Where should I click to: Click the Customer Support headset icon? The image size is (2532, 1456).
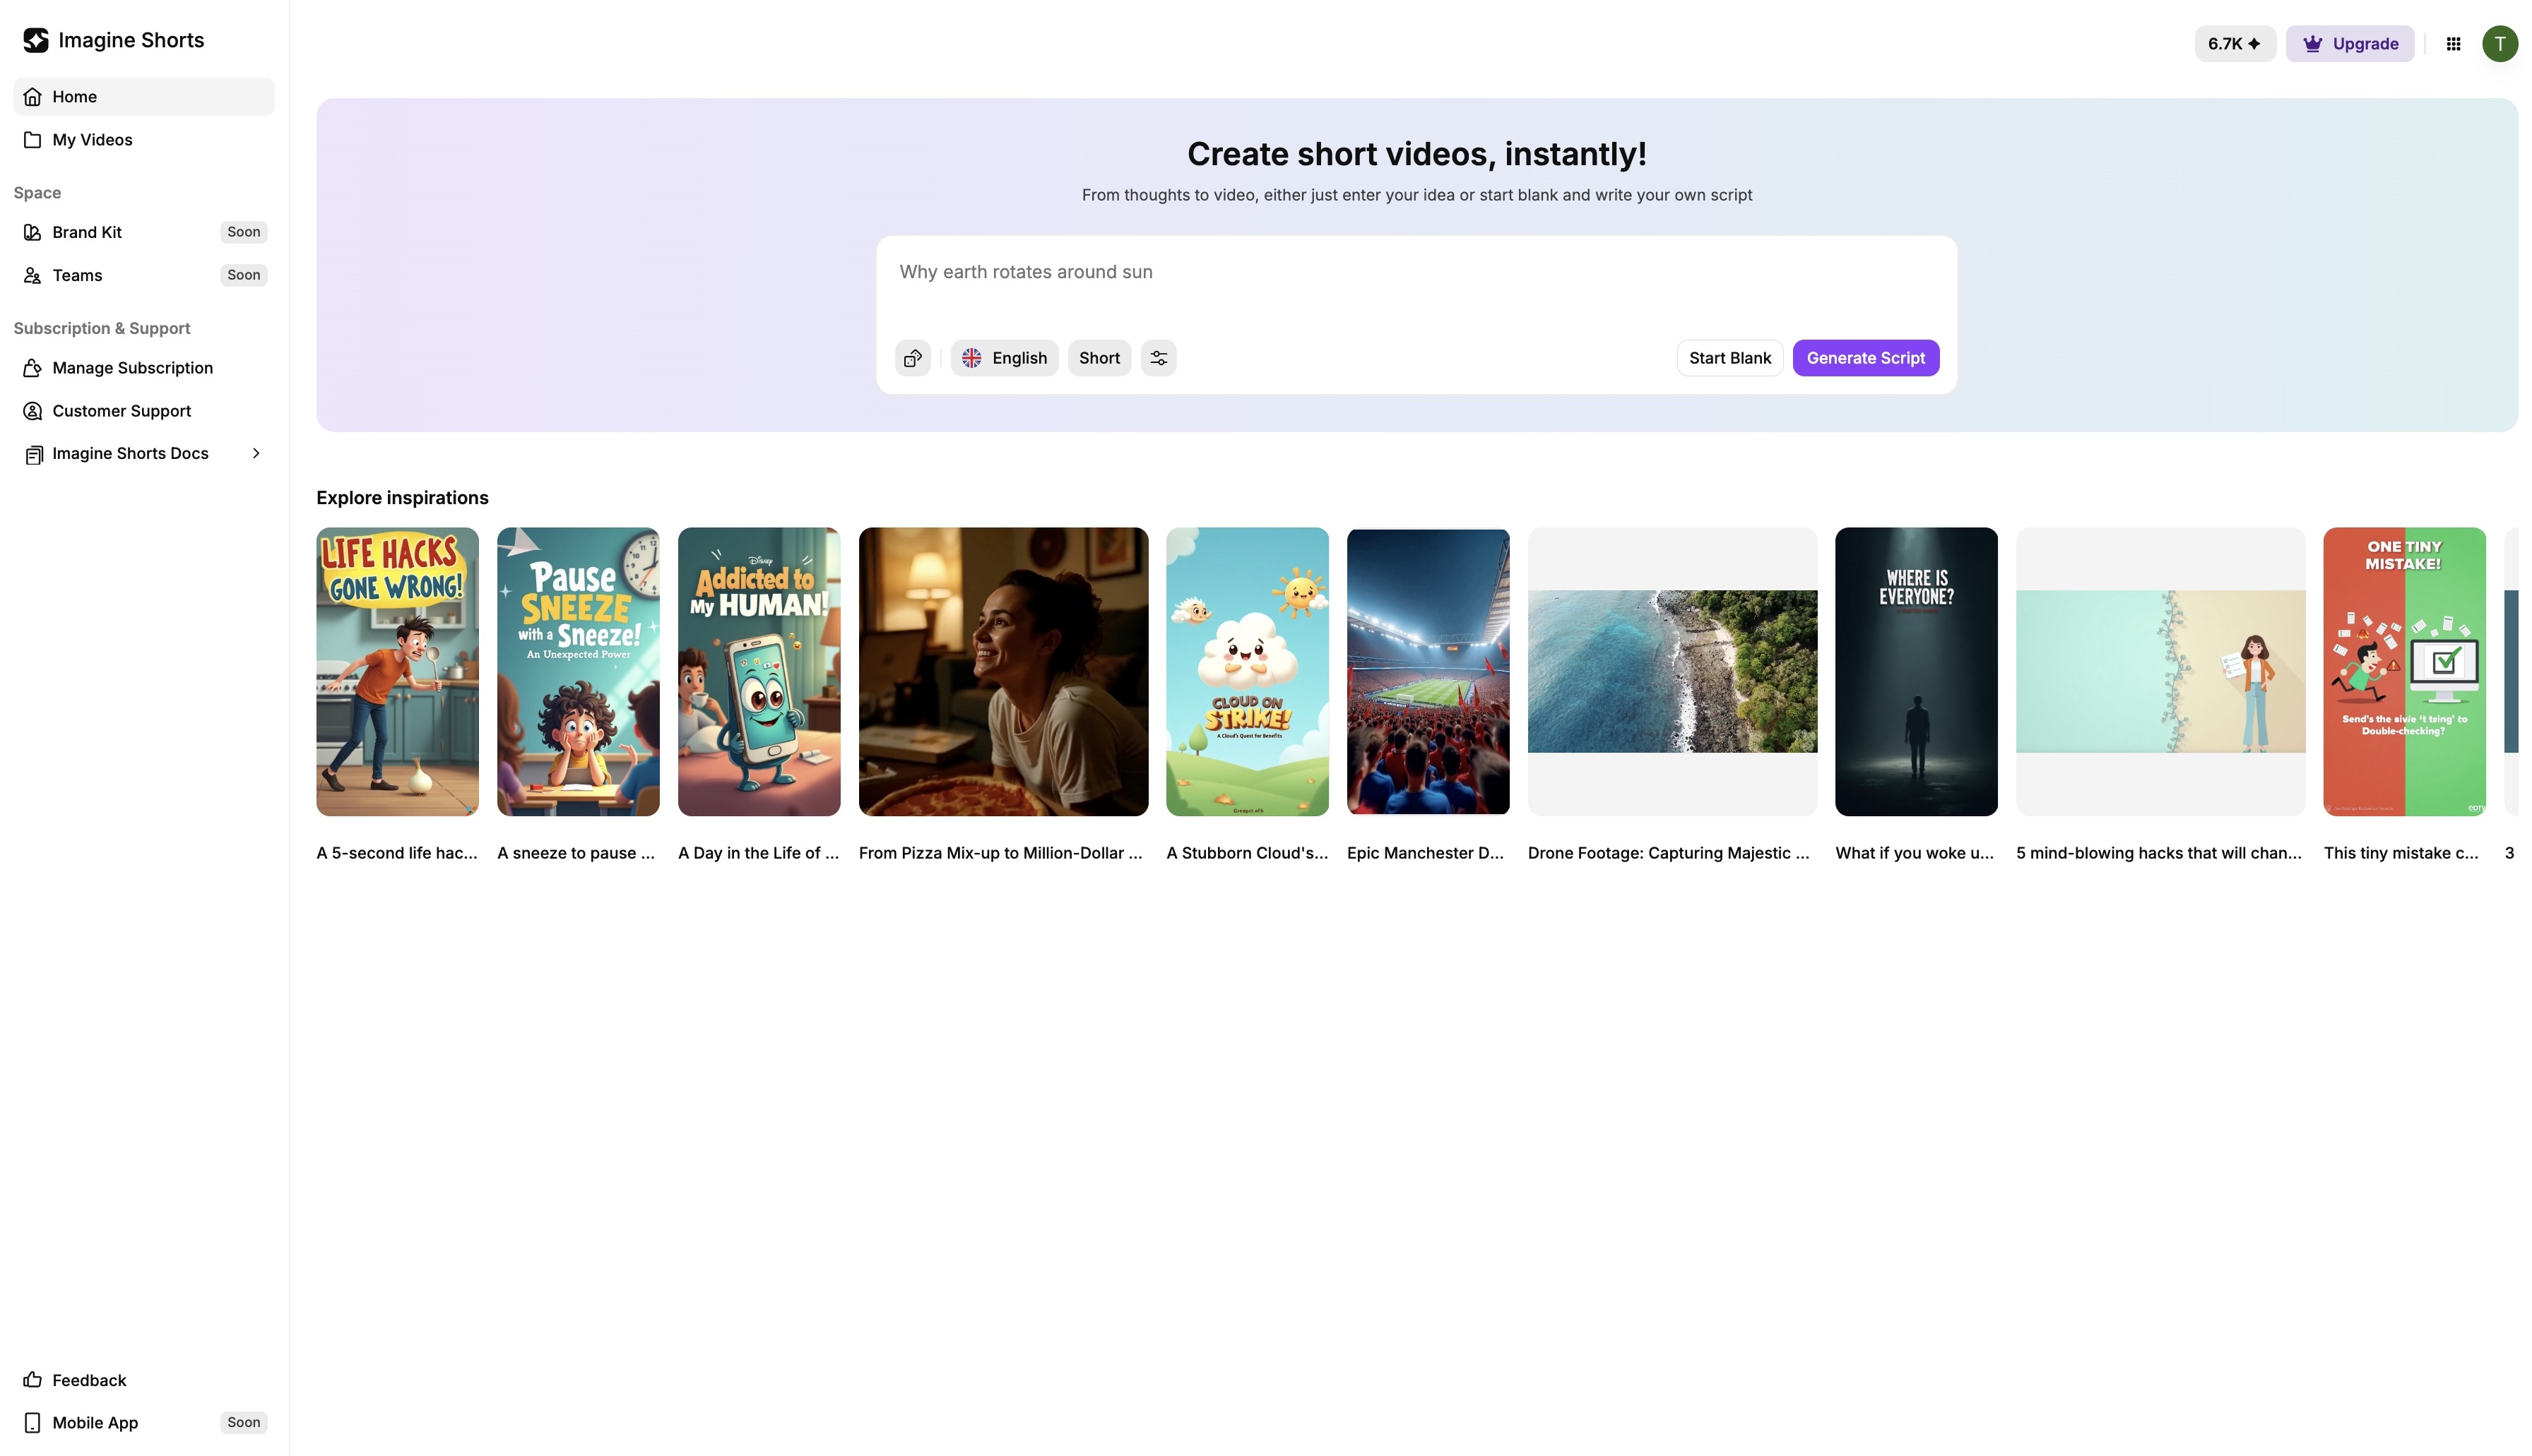(33, 411)
